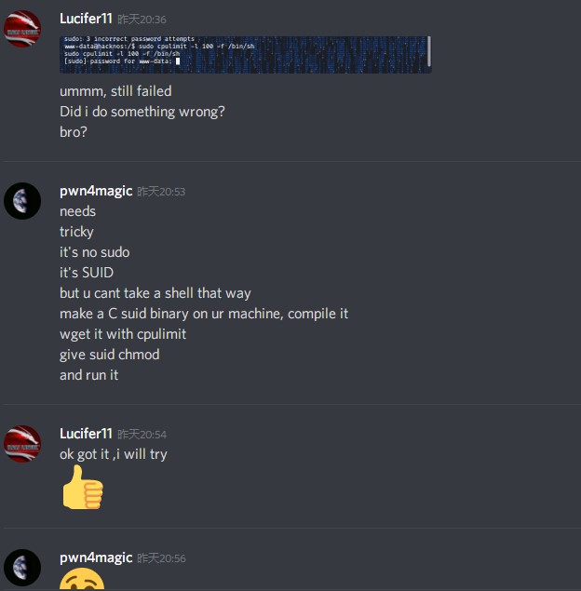Select the "it's SUID" message
This screenshot has height=591, width=581.
(87, 273)
